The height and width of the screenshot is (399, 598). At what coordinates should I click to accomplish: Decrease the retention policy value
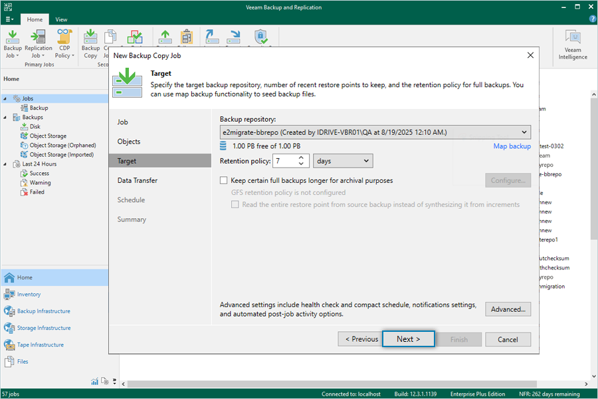tap(301, 164)
